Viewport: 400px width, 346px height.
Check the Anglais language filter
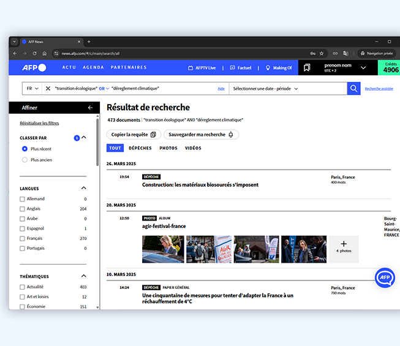pyautogui.click(x=22, y=209)
